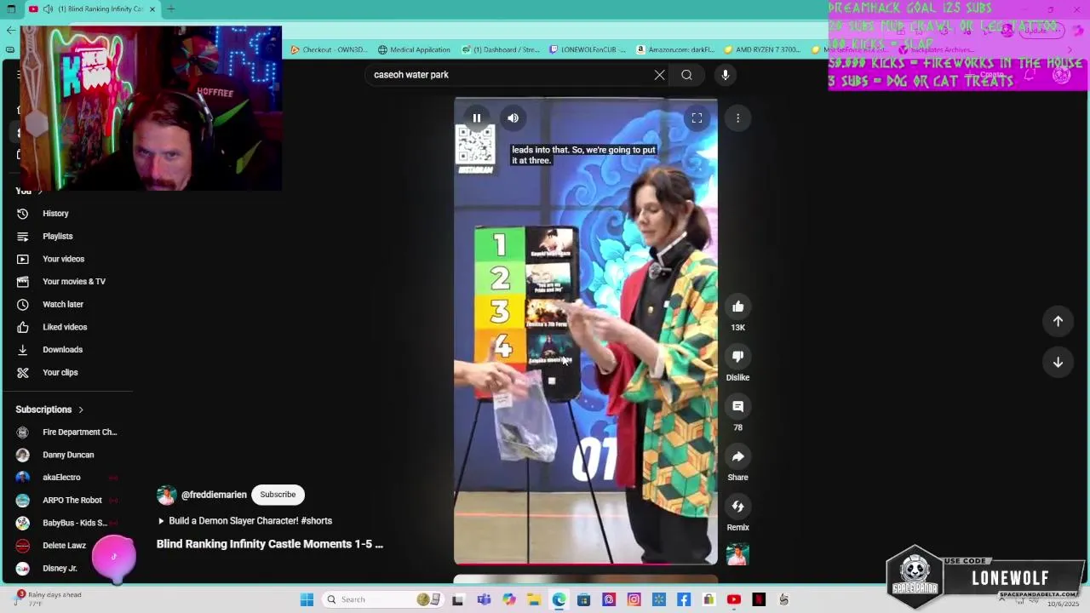Go to next Short with down arrow
The height and width of the screenshot is (613, 1090).
pos(1058,362)
